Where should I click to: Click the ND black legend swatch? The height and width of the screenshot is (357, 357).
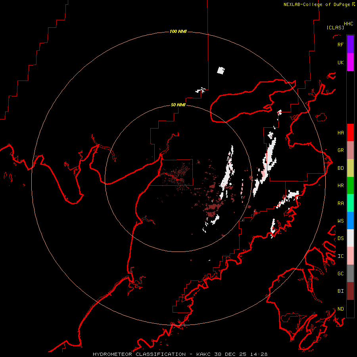pos(350,309)
